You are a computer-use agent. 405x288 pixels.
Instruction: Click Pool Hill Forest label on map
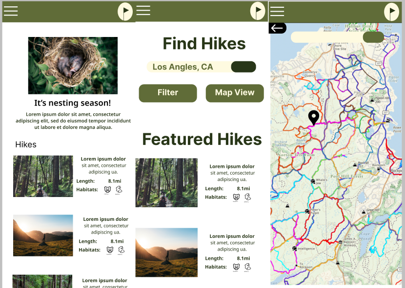point(347,177)
